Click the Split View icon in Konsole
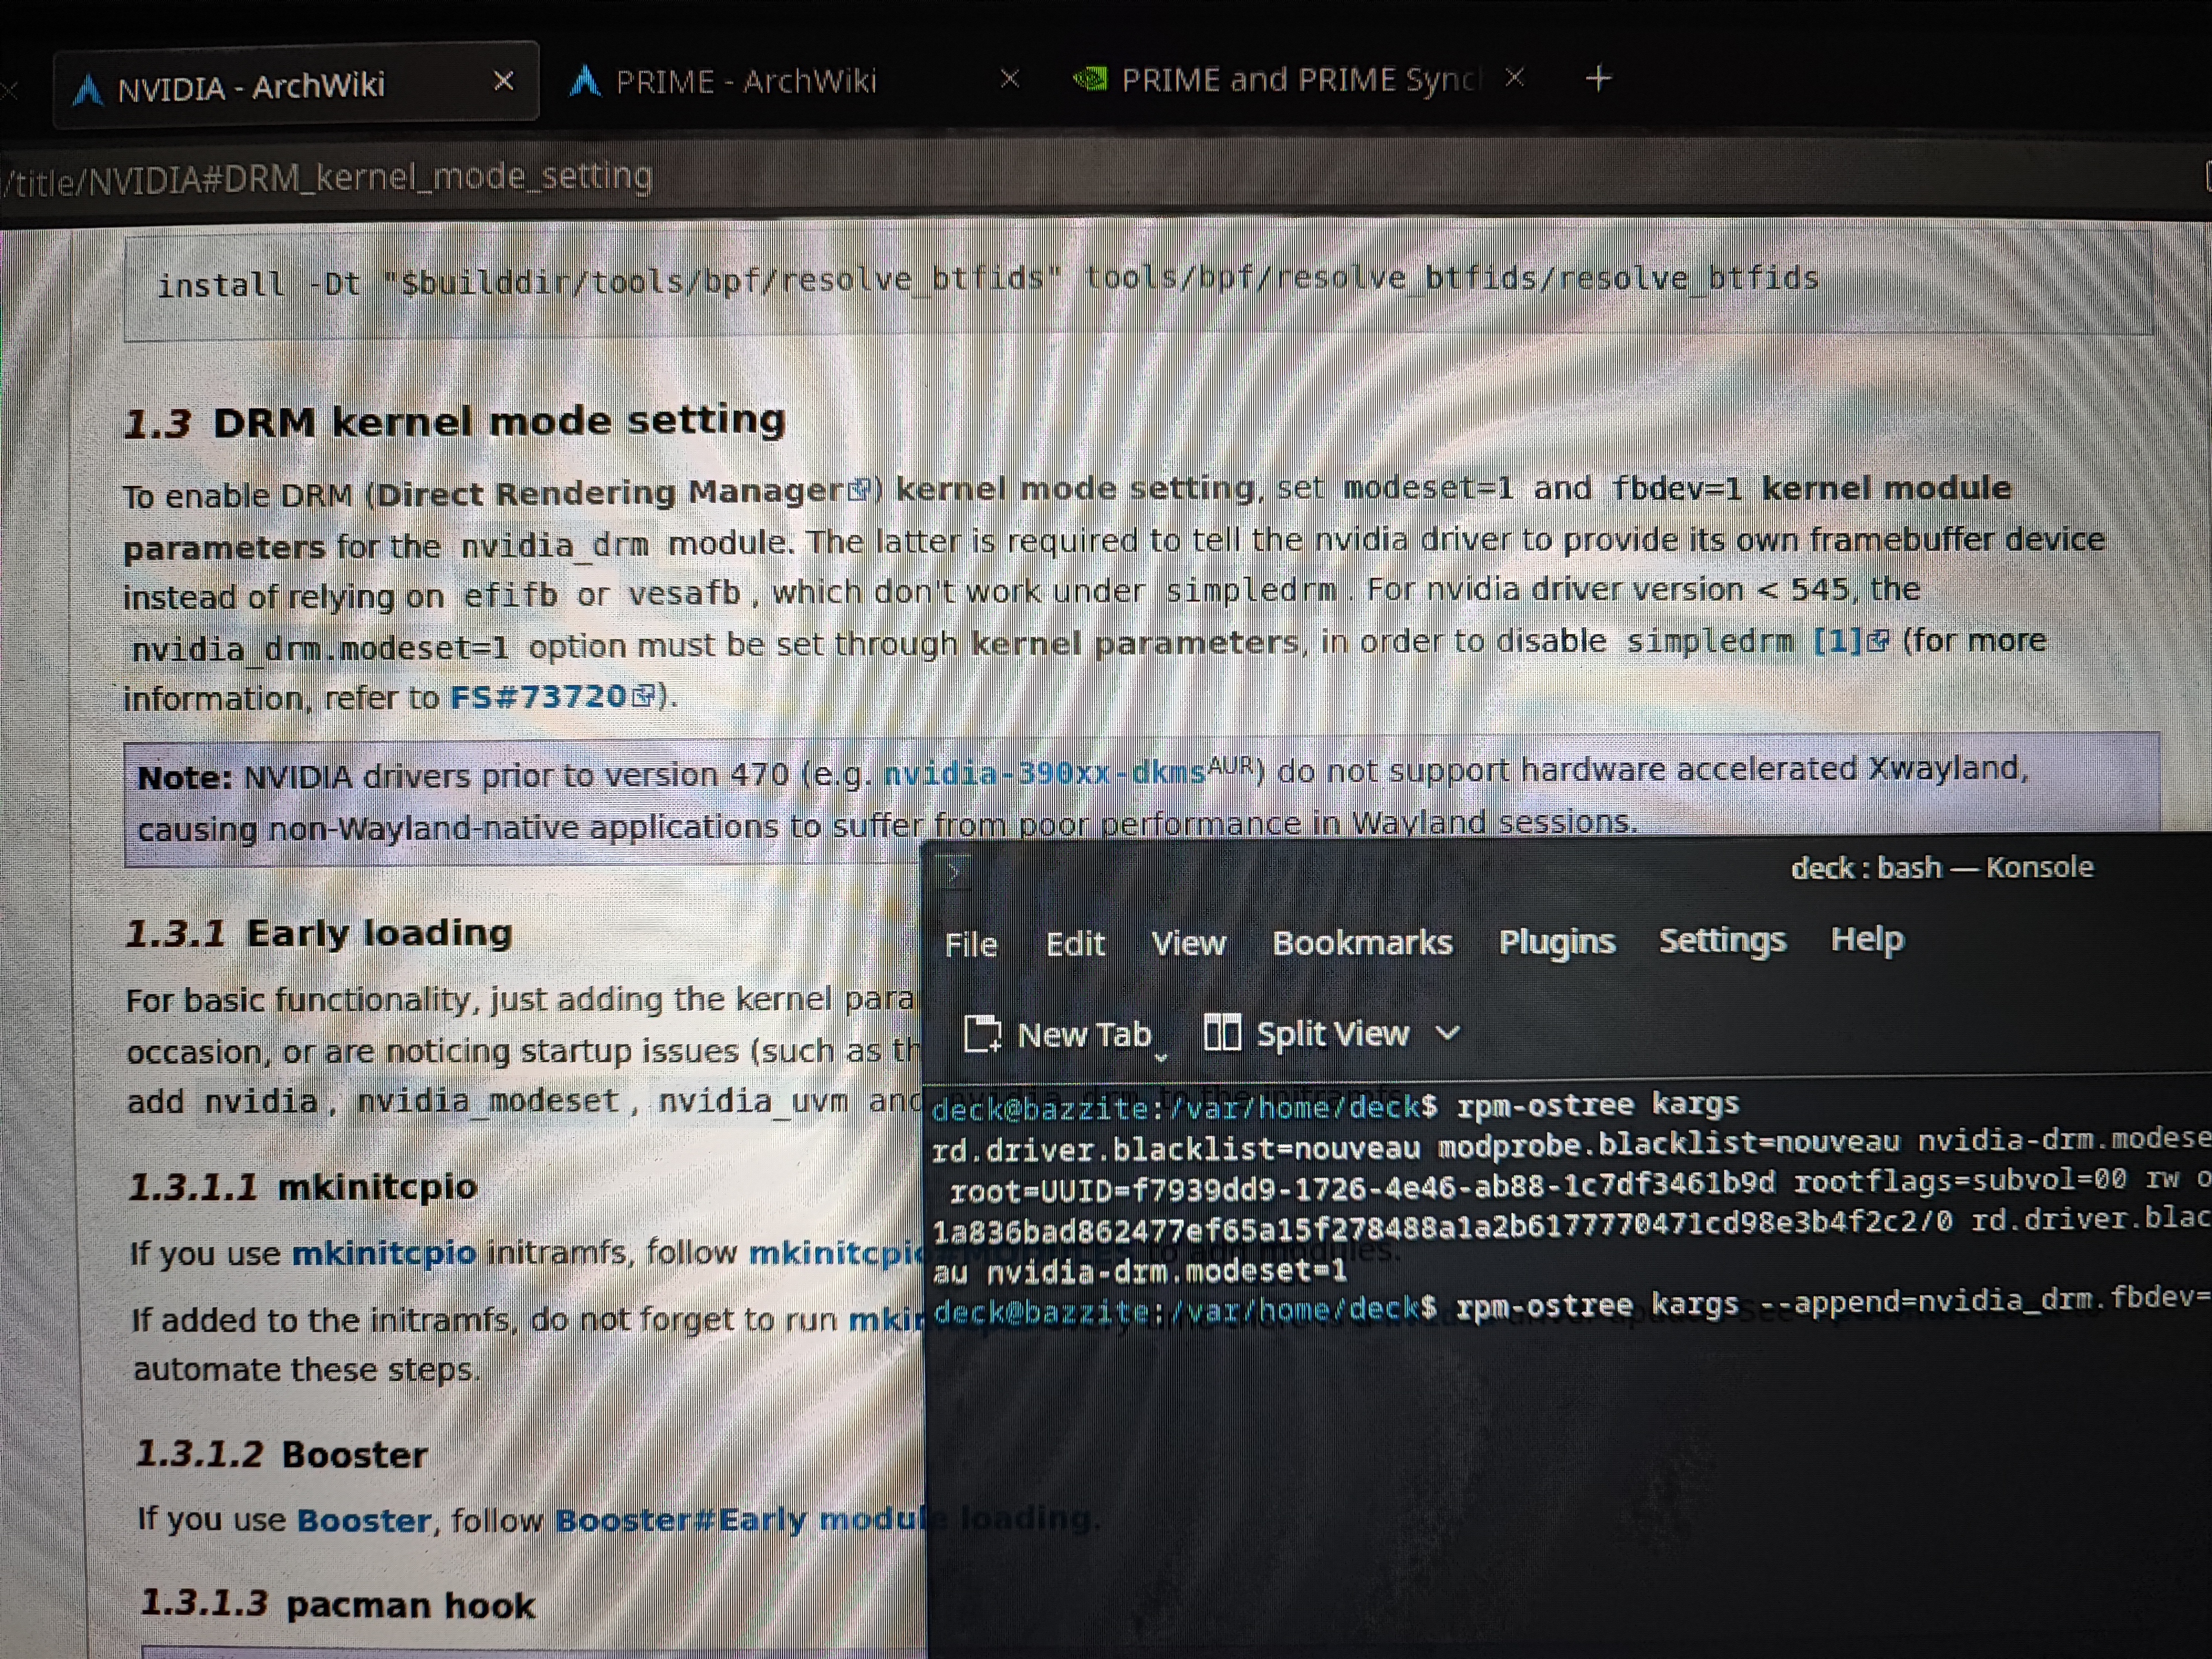This screenshot has height=1659, width=2212. point(1221,1033)
